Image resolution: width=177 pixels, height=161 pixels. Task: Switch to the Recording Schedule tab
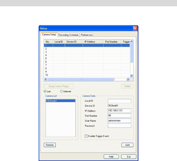point(69,35)
